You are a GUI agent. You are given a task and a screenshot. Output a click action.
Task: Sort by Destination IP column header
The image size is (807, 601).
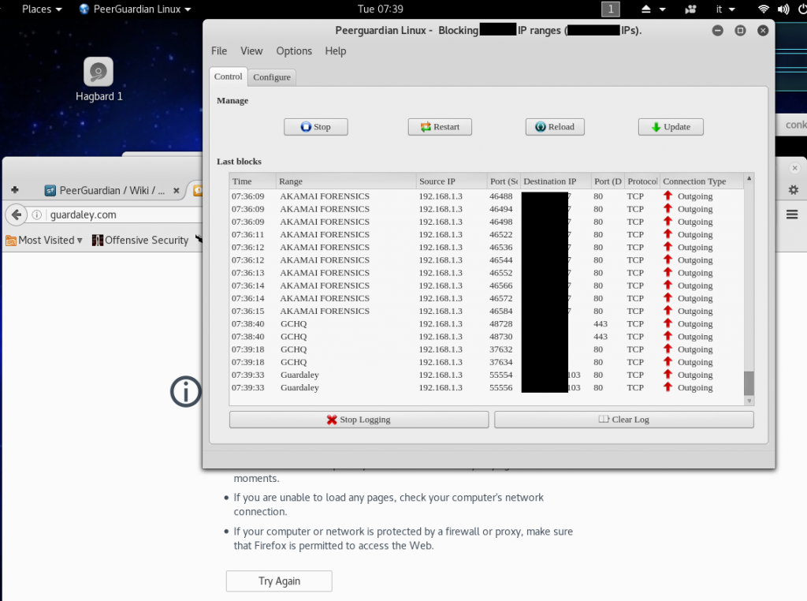(x=556, y=181)
